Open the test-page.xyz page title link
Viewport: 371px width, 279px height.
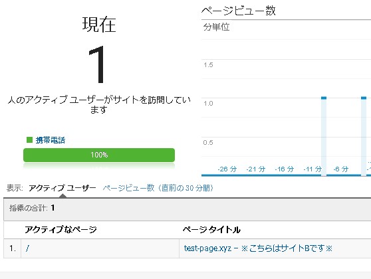(x=258, y=248)
